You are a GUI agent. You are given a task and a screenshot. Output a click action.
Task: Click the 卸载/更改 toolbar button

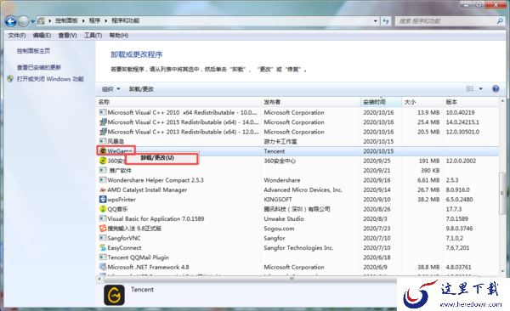(x=141, y=89)
